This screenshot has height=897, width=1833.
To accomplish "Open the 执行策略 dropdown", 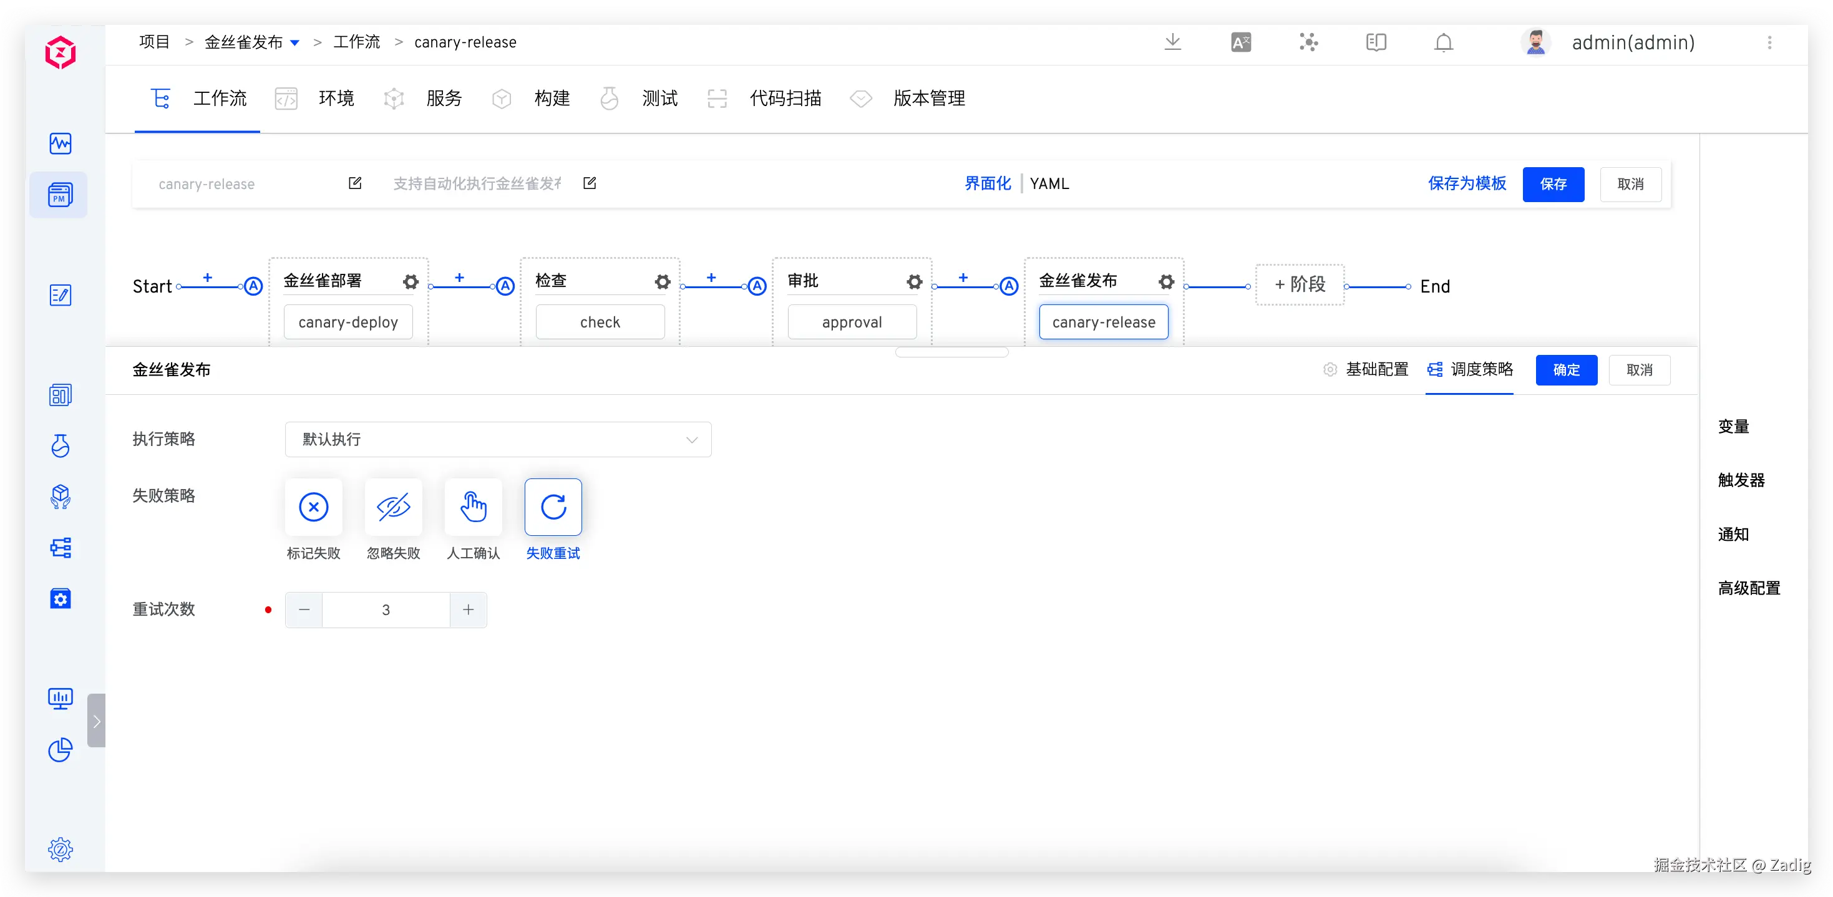I will [x=498, y=440].
